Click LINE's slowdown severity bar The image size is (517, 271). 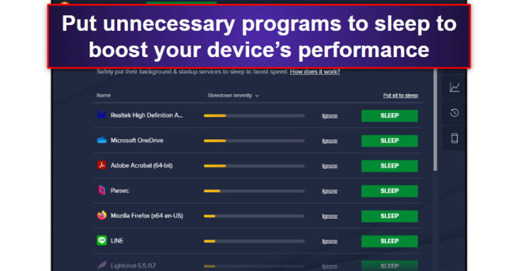(254, 241)
